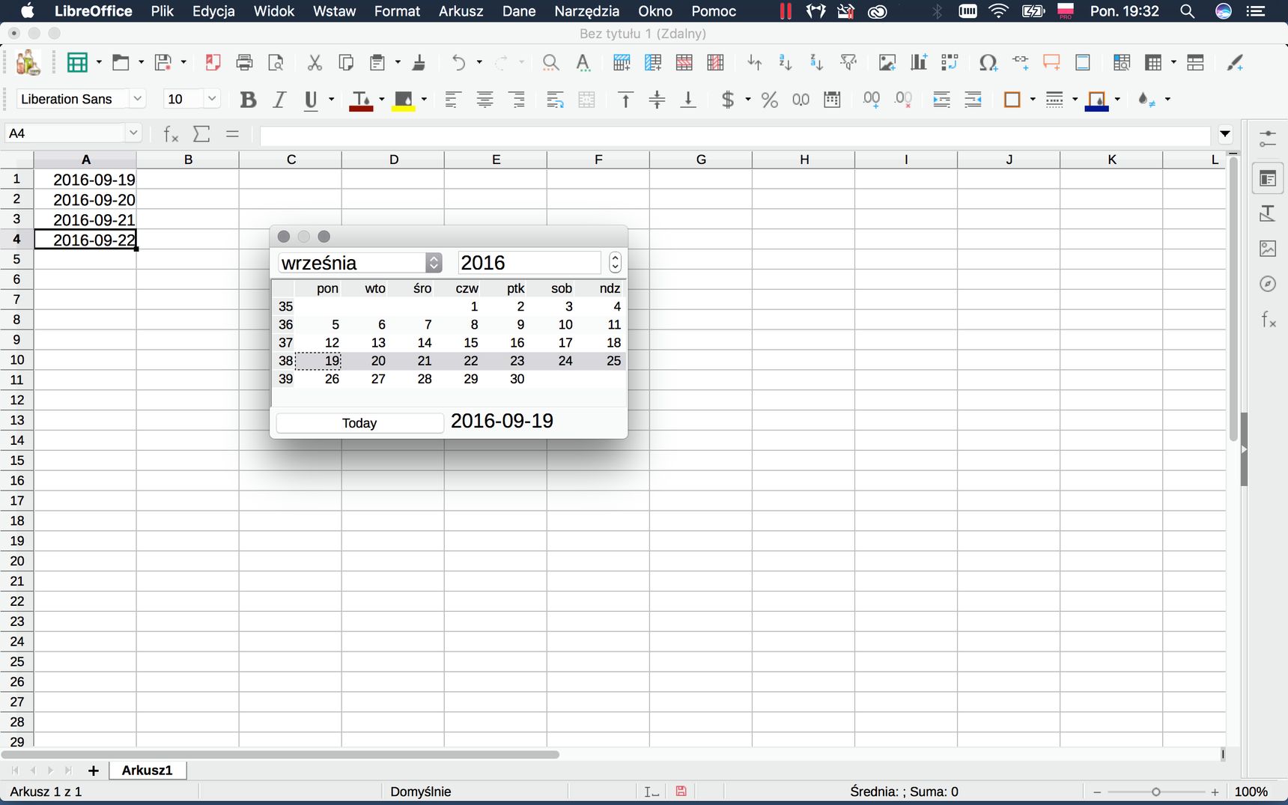This screenshot has width=1288, height=805.
Task: Open sidebar Styles panel icon
Action: (1268, 213)
